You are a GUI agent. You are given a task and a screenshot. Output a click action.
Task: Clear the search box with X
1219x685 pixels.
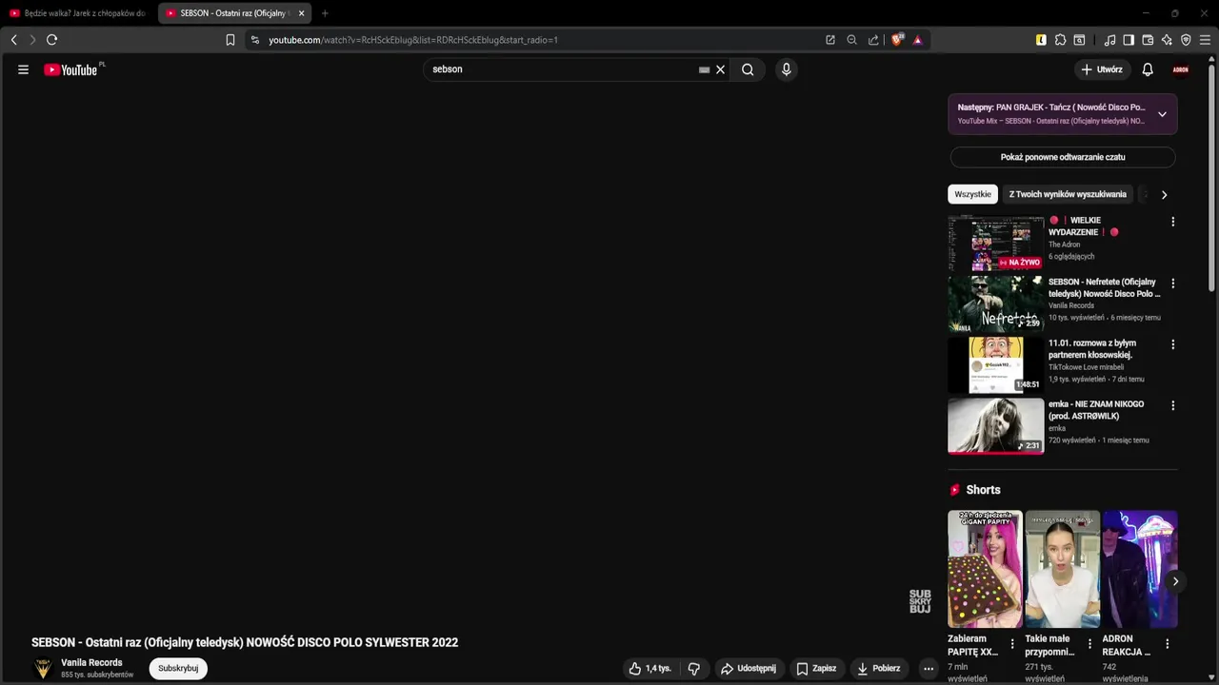(721, 69)
